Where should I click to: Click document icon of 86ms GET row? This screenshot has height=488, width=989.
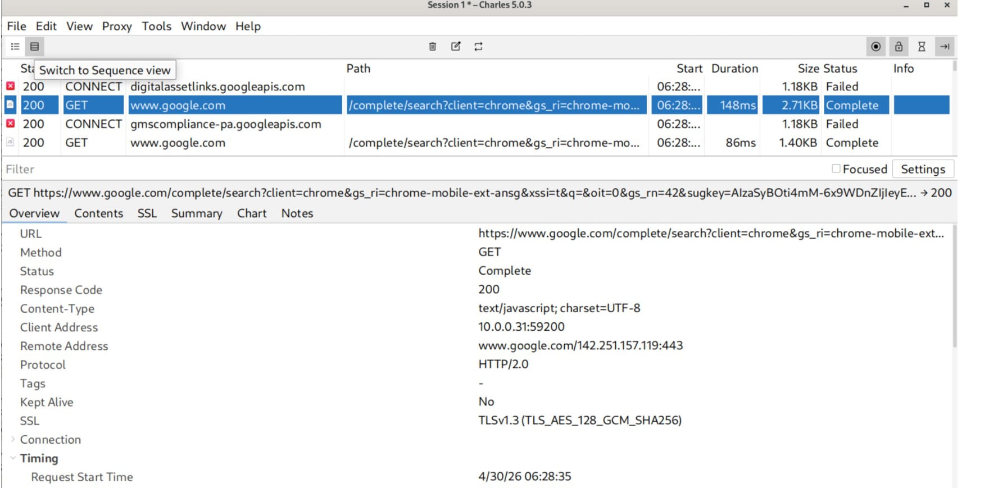[10, 142]
